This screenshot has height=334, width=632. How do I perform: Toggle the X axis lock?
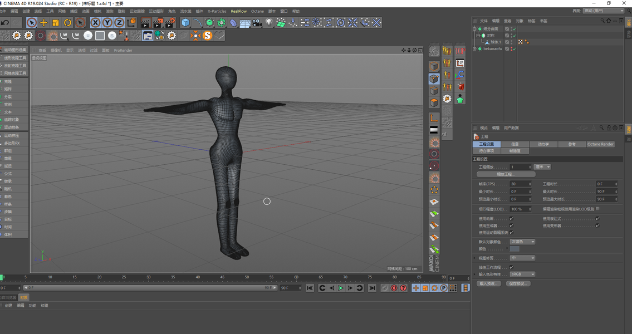[95, 23]
